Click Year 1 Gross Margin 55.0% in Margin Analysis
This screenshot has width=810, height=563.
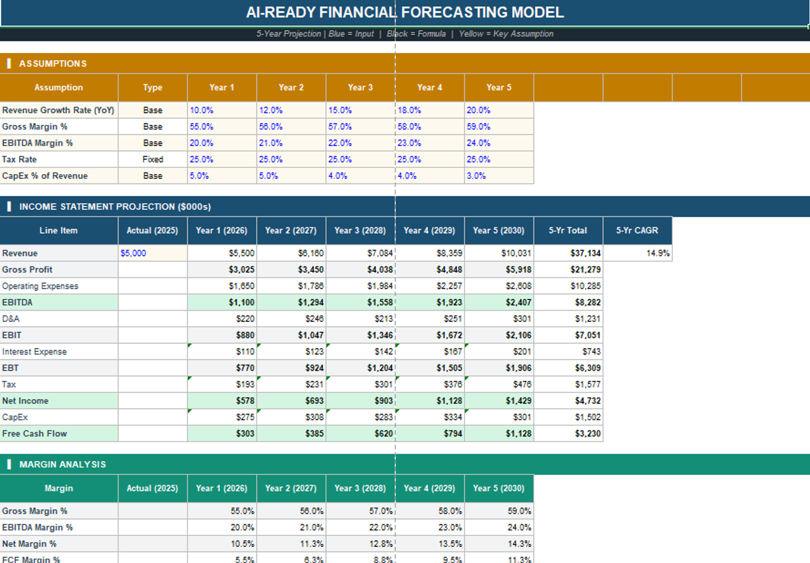pos(222,511)
